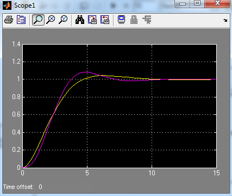Screen dimensions: 232x196
Task: Toggle the floating scope icon
Action: 121,20
